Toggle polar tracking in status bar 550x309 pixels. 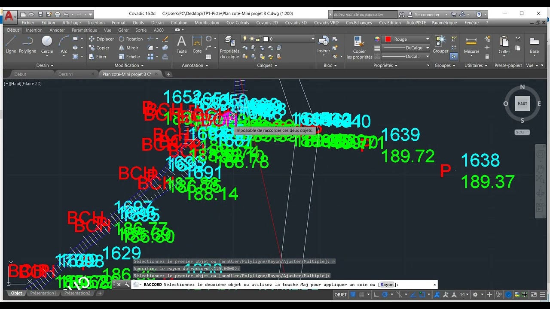tap(385, 294)
